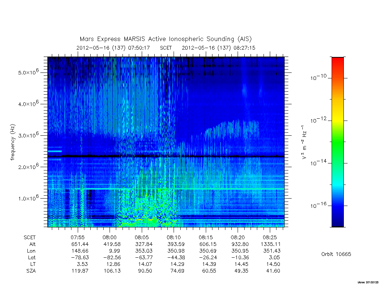Click the spectrogram plot area
Image resolution: width=379 pixels, height=284 pixels.
166,142
